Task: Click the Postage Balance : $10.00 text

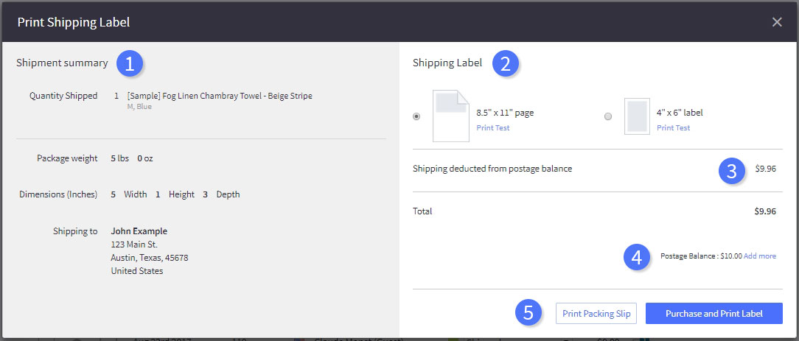Action: (701, 256)
